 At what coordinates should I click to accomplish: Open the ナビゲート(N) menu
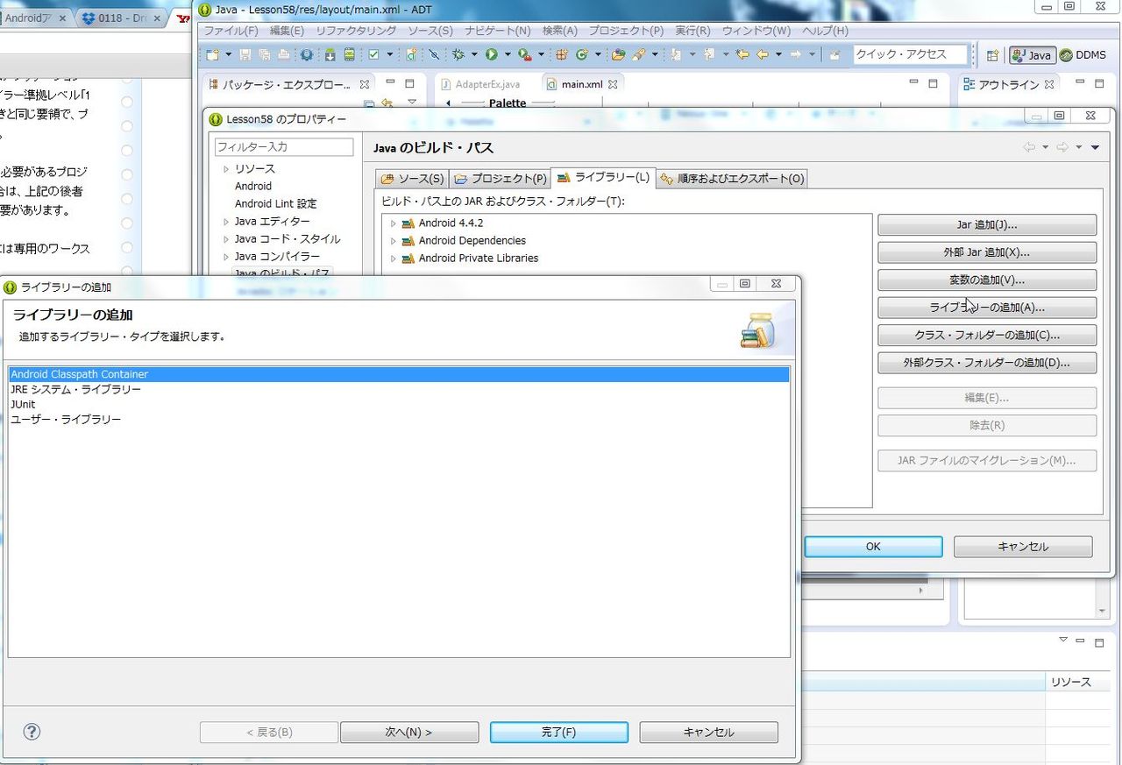tap(498, 31)
